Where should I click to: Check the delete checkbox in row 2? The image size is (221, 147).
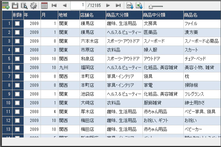17,32
